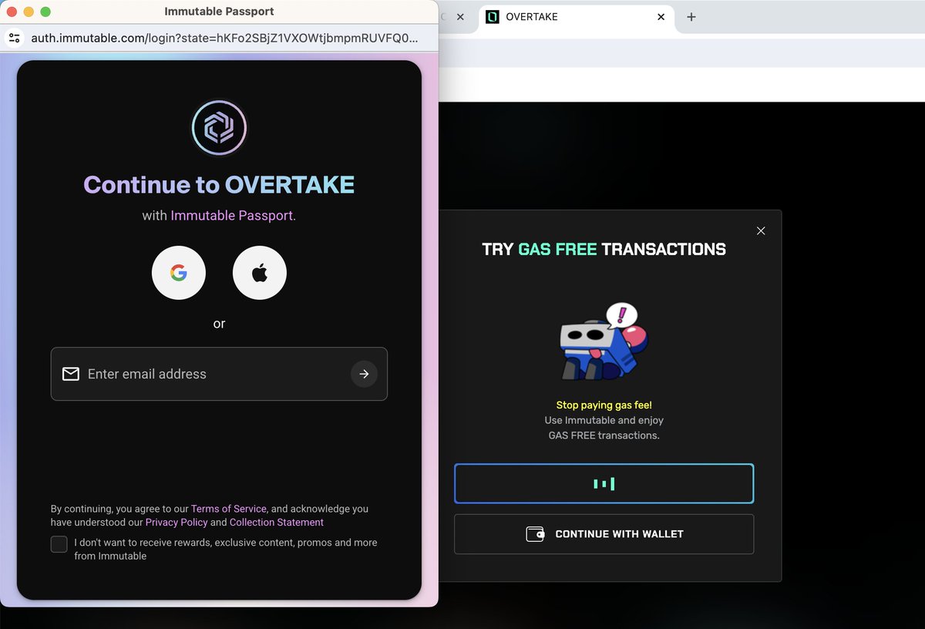Open the Privacy Policy link
The image size is (925, 629).
[x=177, y=522]
